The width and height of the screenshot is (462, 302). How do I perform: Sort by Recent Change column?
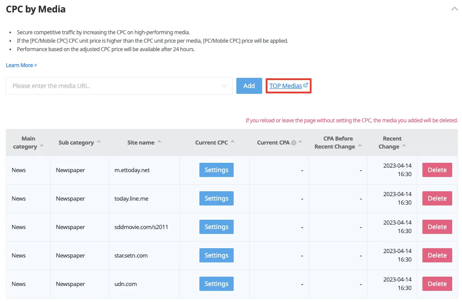point(404,145)
